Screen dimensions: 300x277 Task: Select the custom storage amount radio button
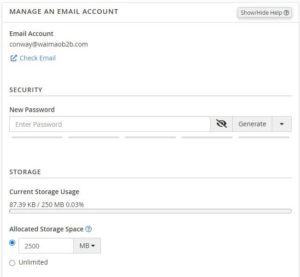coord(12,243)
